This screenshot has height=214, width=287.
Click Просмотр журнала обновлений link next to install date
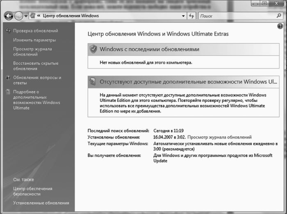pos(224,137)
